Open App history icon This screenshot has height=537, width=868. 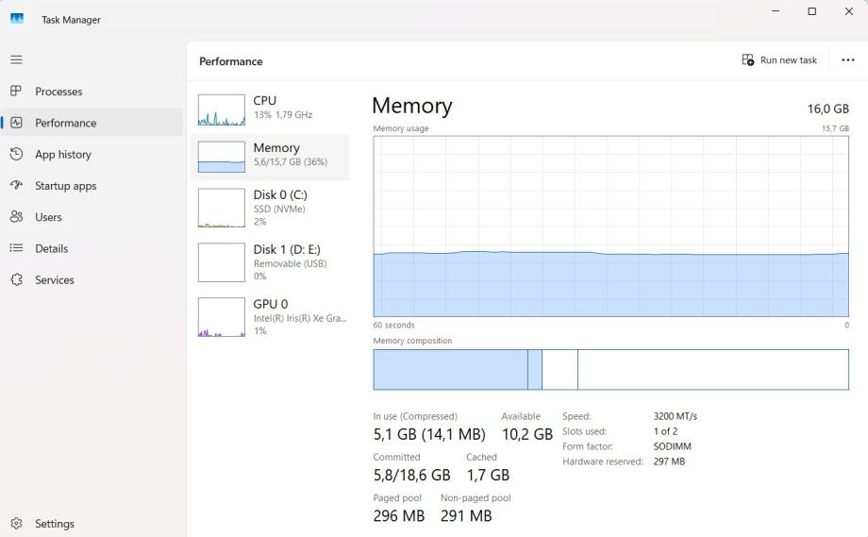coord(16,154)
